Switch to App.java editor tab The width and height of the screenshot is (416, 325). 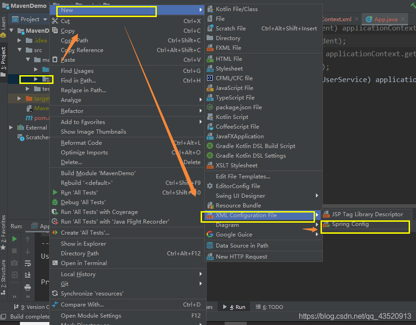pyautogui.click(x=386, y=19)
